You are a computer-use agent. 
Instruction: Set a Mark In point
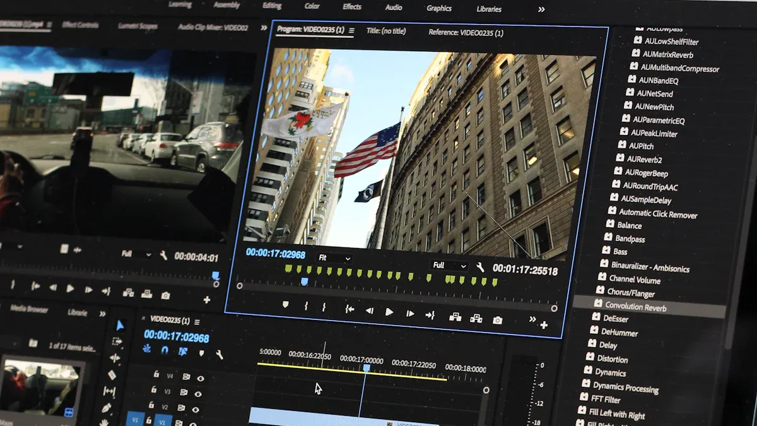click(305, 307)
